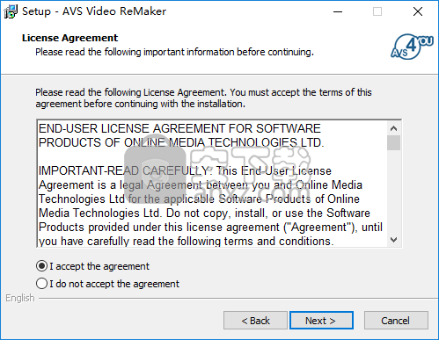The width and height of the screenshot is (439, 340).
Task: Minimize the setup window
Action: (x=338, y=11)
